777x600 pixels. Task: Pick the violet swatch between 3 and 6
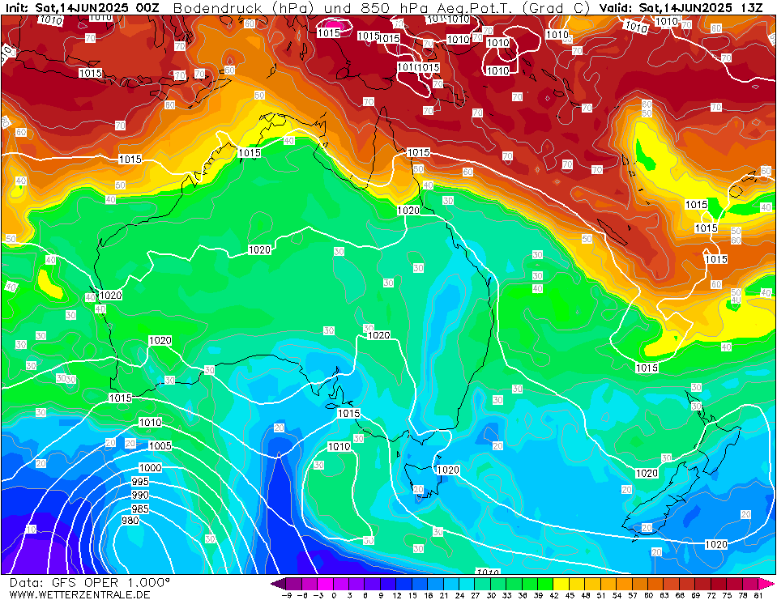(356, 584)
